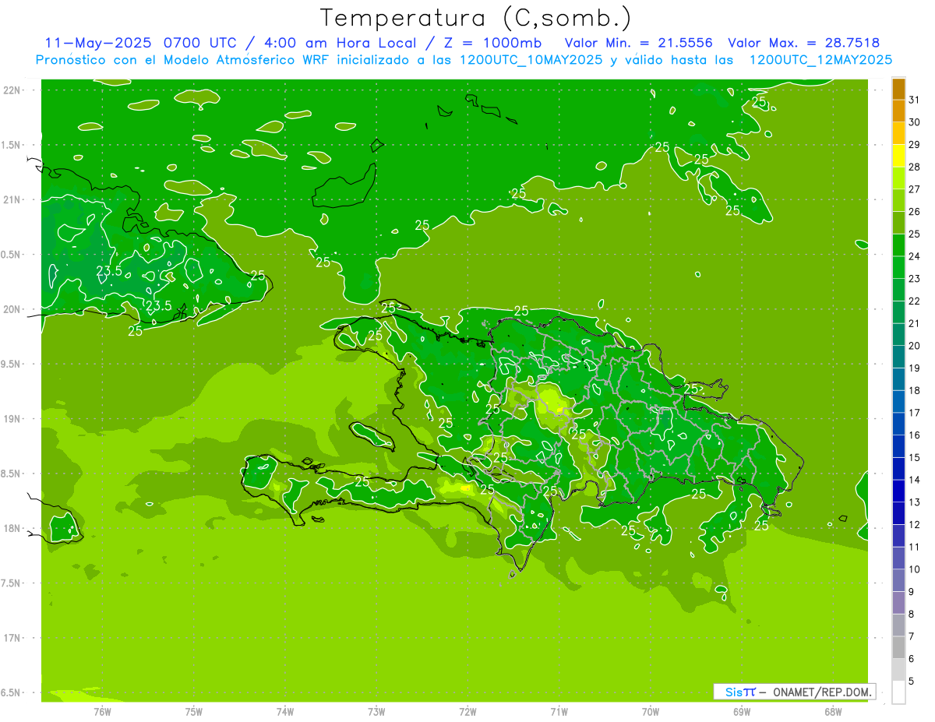935x722 pixels.
Task: Click the legend scale label '14'
Action: click(915, 480)
